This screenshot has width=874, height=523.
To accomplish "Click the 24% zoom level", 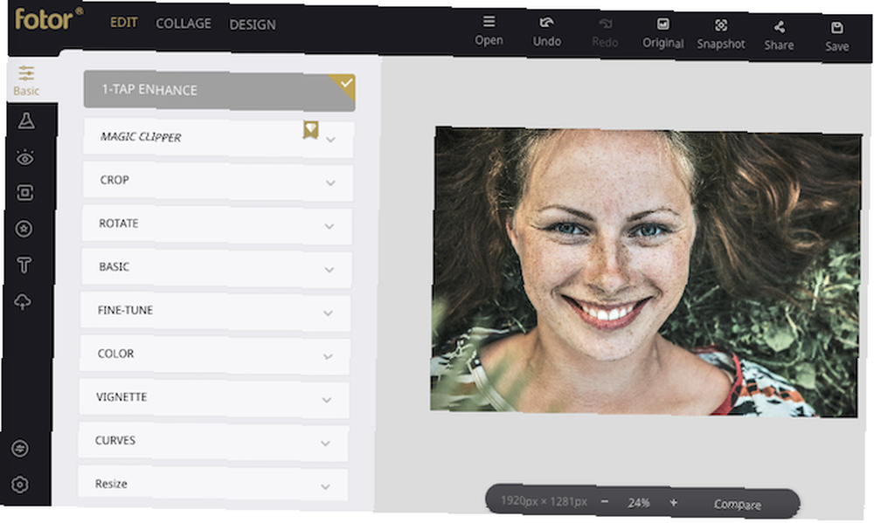I will click(639, 502).
